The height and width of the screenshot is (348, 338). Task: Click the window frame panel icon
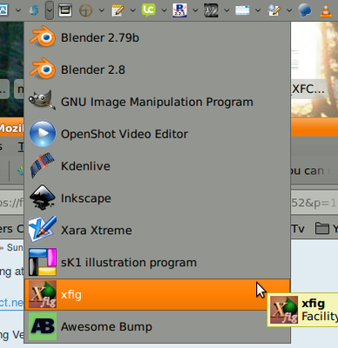[x=65, y=10]
